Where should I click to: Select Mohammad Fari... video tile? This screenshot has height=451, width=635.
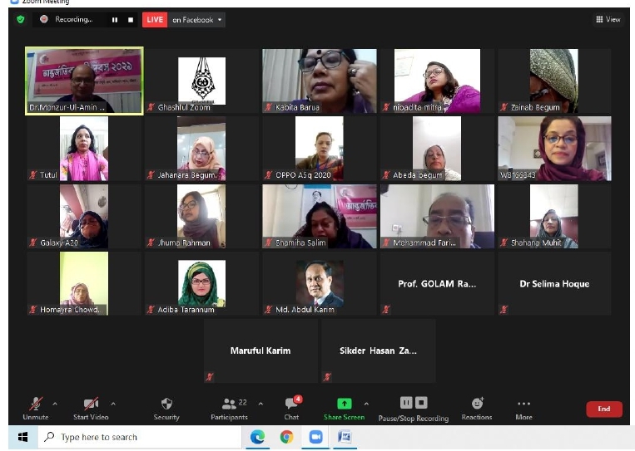438,216
